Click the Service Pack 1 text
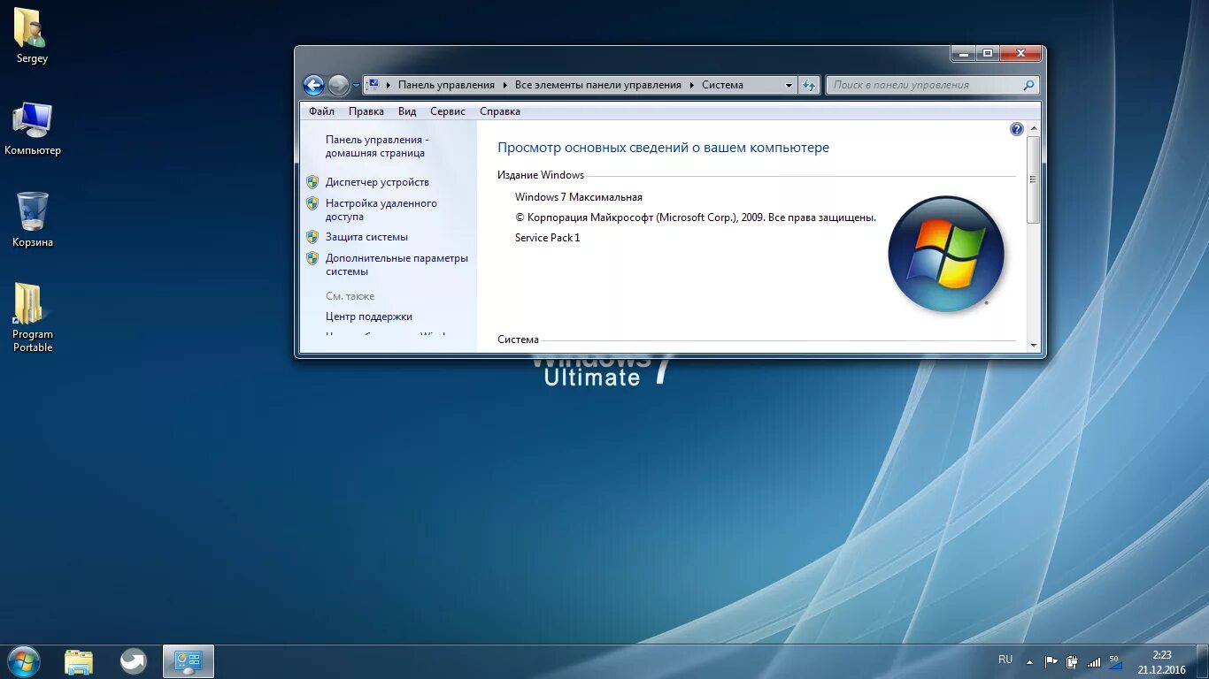This screenshot has width=1209, height=679. coord(548,238)
